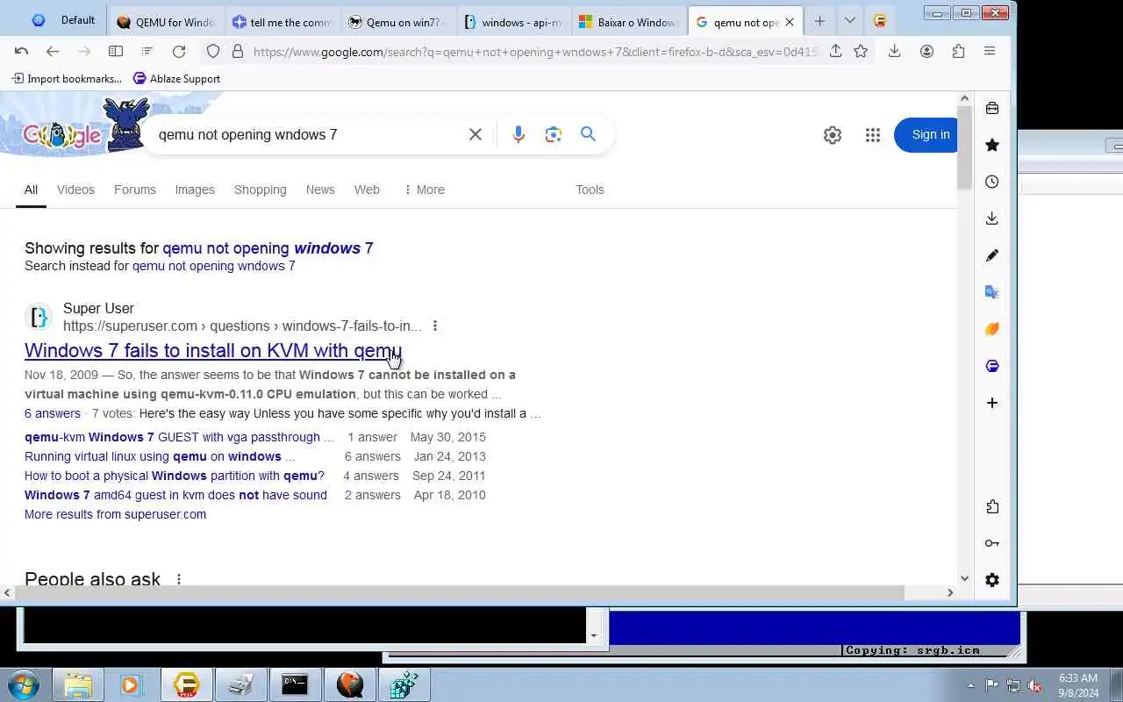This screenshot has height=702, width=1123.
Task: Open sidebar pencil notes icon
Action: pos(992,255)
